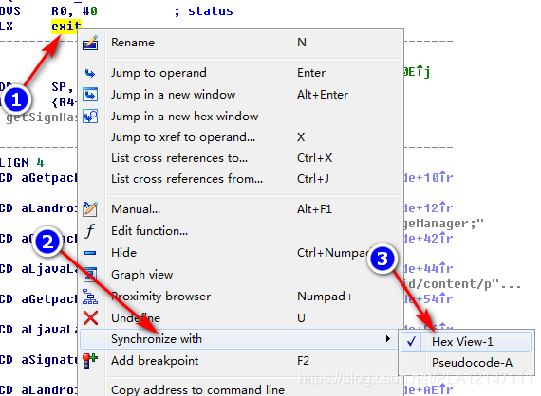This screenshot has height=396, width=541.
Task: Click the Edit function f icon
Action: (x=90, y=231)
